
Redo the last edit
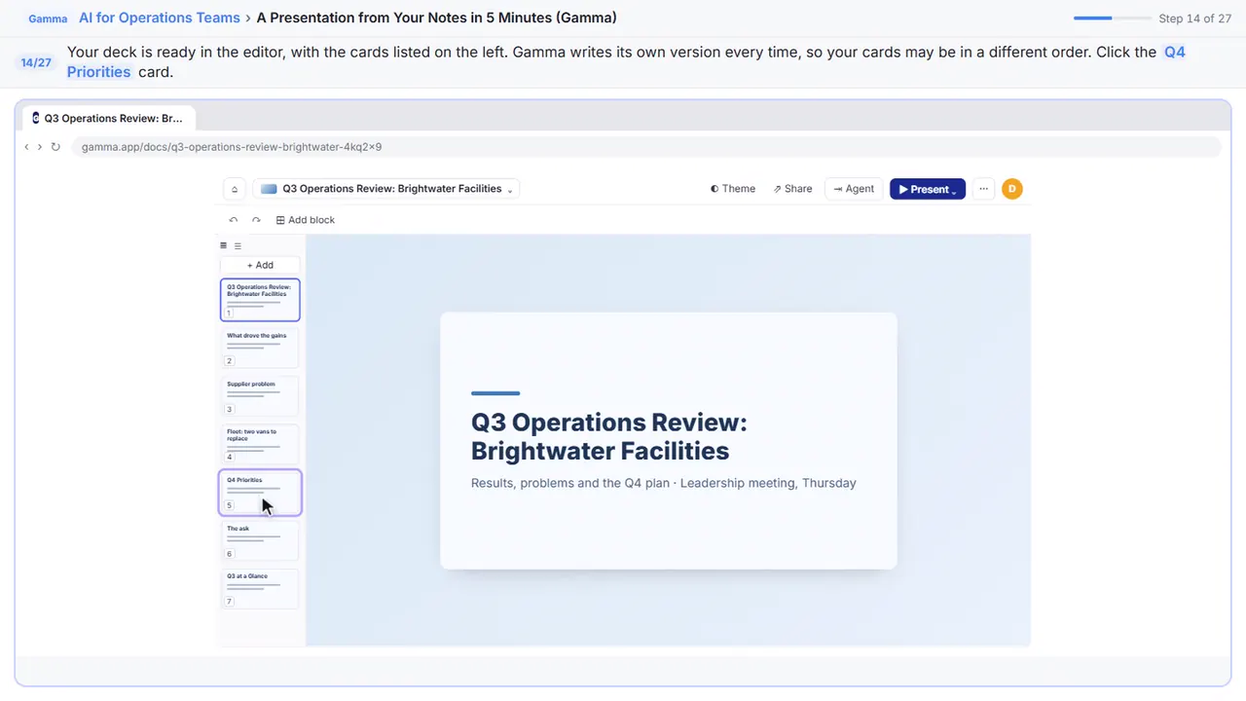[256, 220]
